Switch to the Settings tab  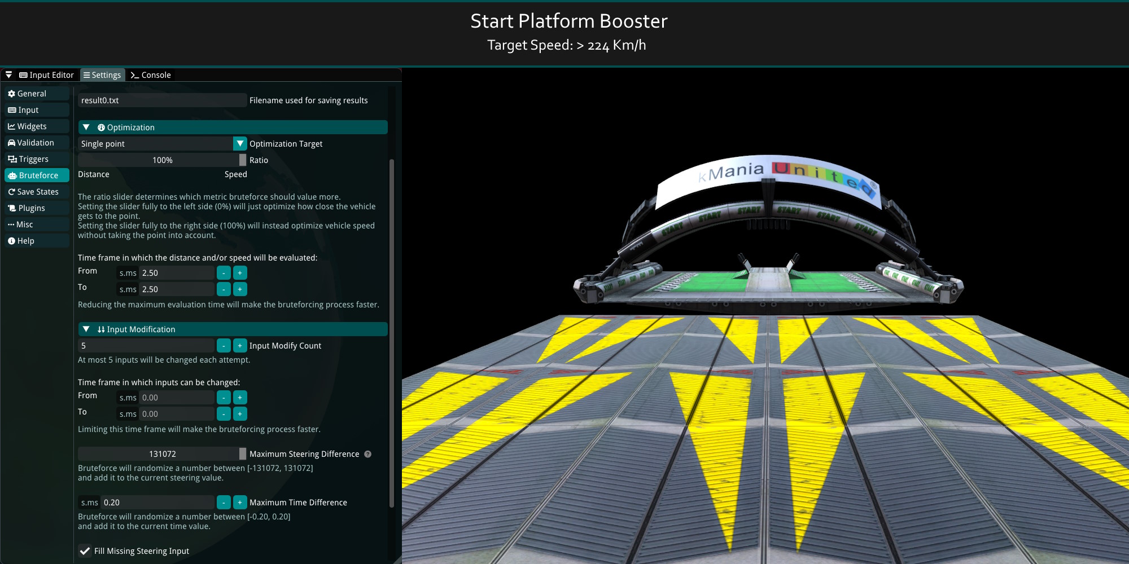point(102,75)
